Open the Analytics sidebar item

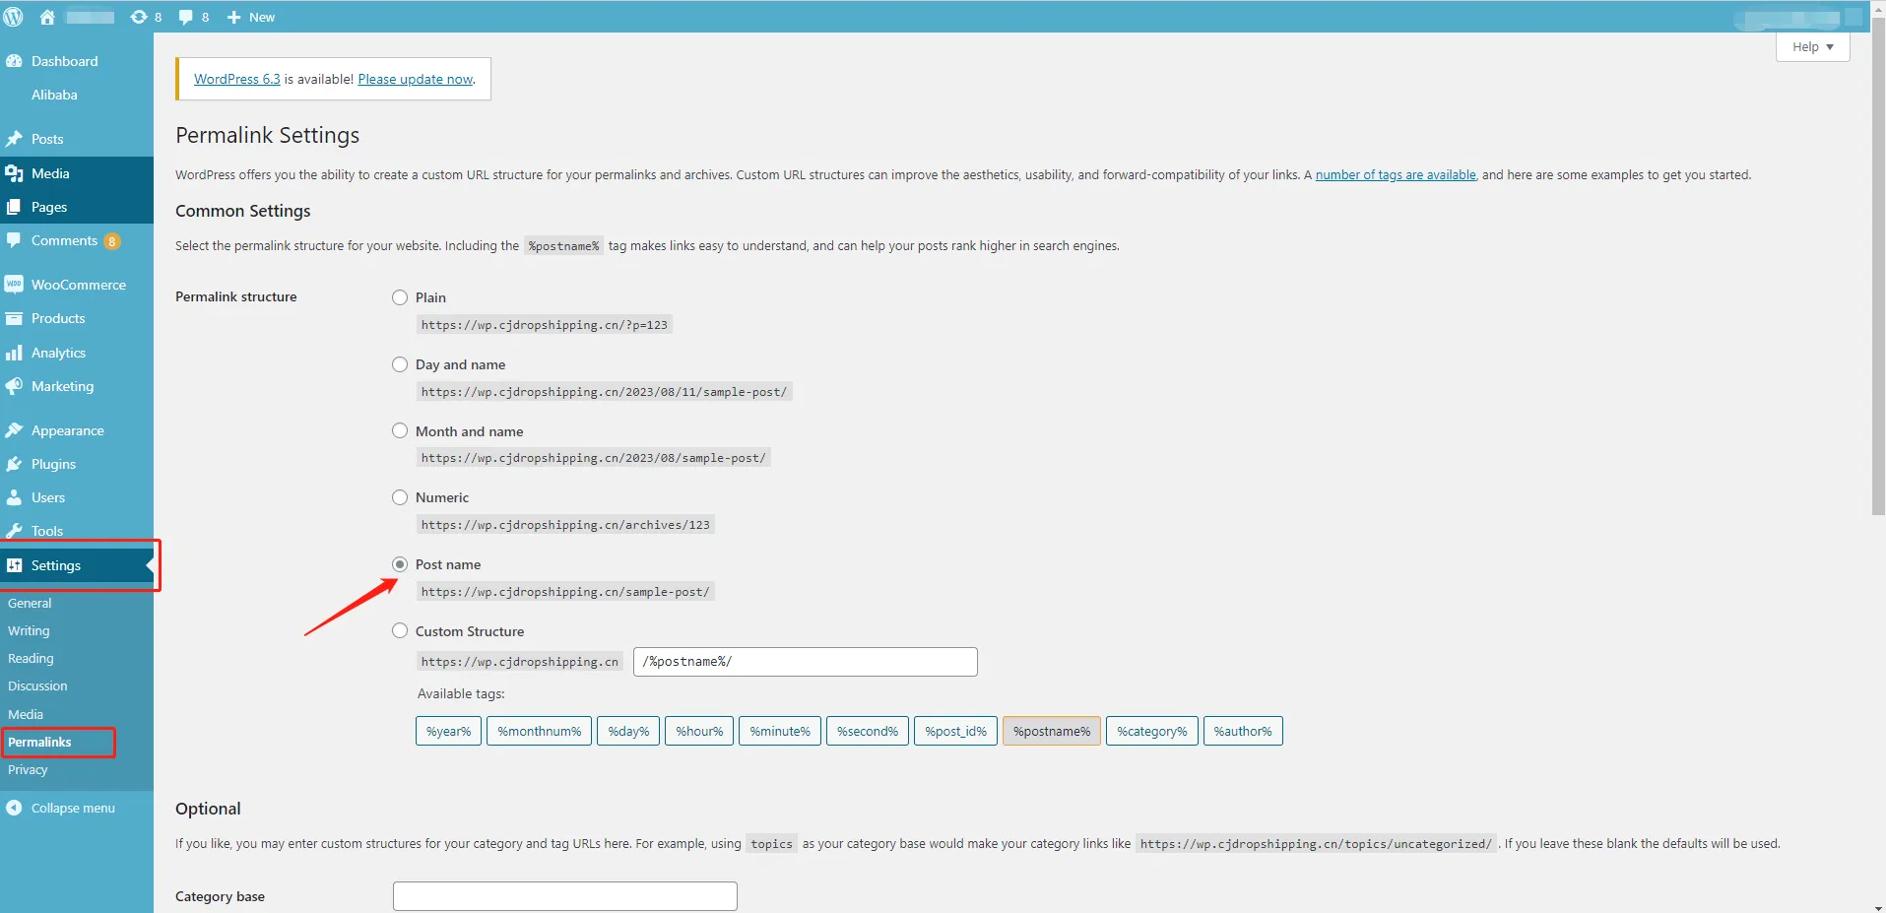pyautogui.click(x=58, y=353)
